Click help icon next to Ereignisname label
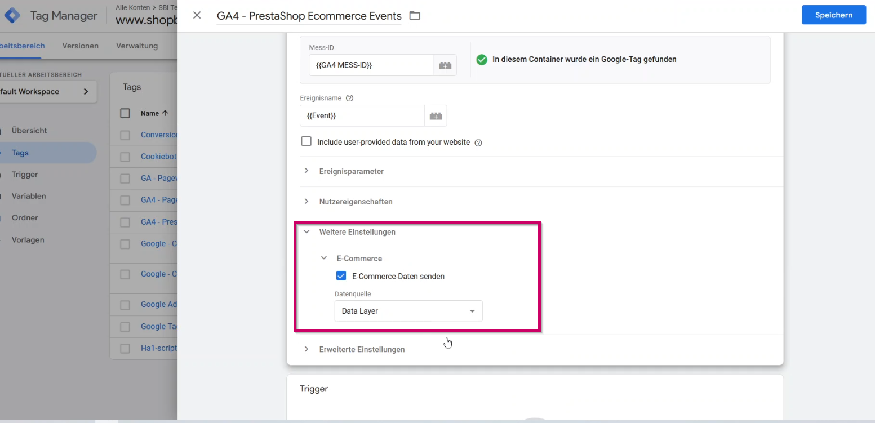Image resolution: width=875 pixels, height=423 pixels. 349,98
